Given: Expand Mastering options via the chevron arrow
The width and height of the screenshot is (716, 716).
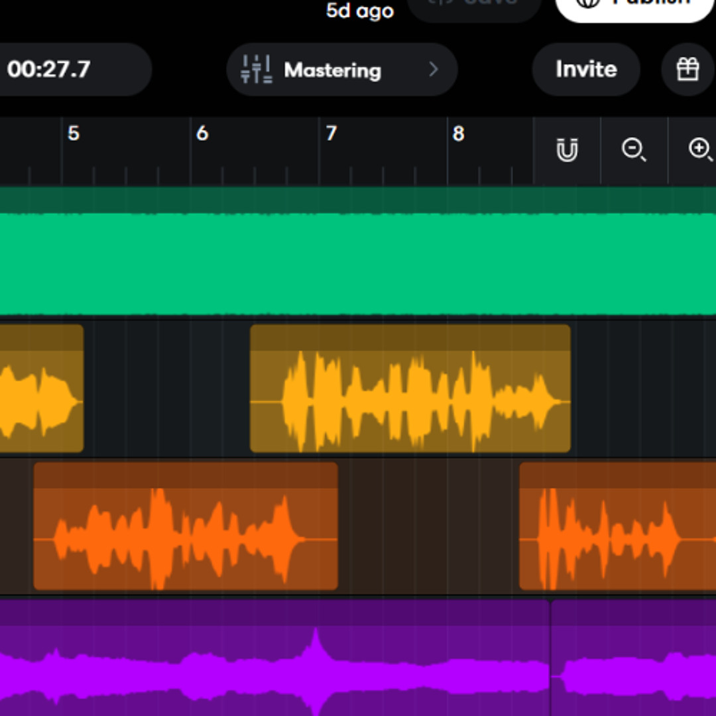Looking at the screenshot, I should pos(433,70).
